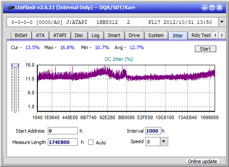Enable the Auto measure length checkbox

91,142
